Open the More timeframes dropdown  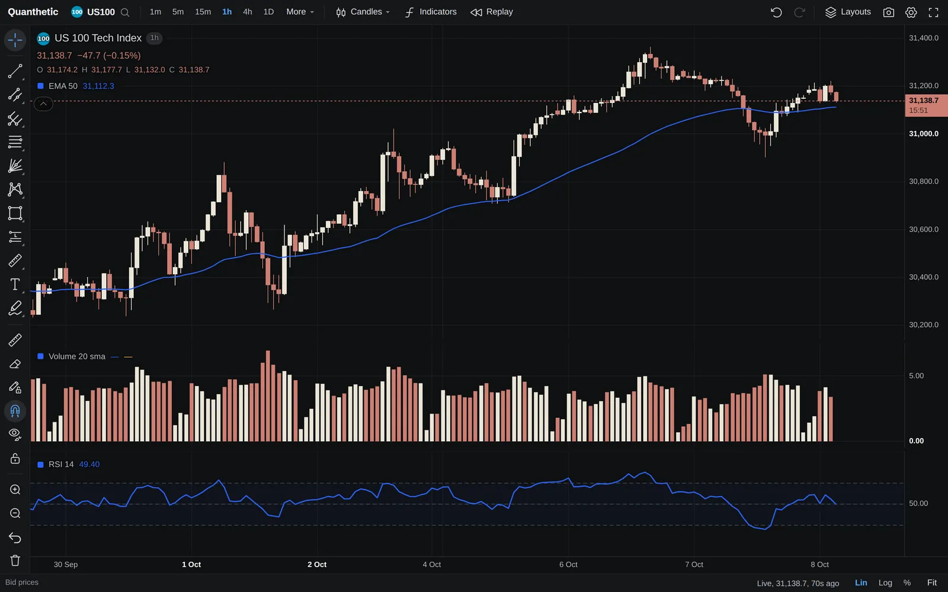300,12
